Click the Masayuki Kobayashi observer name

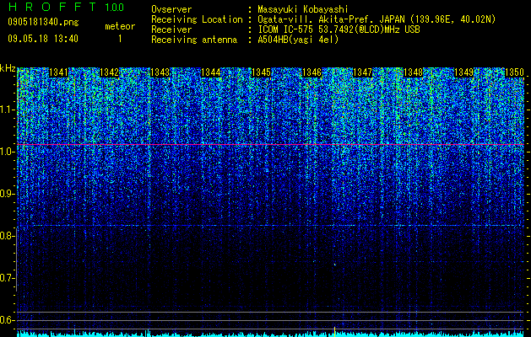pos(303,9)
